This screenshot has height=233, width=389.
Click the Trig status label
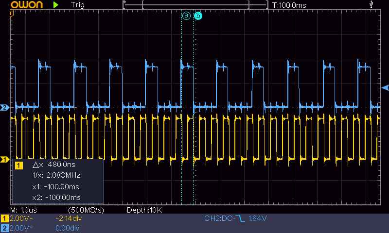pyautogui.click(x=78, y=4)
